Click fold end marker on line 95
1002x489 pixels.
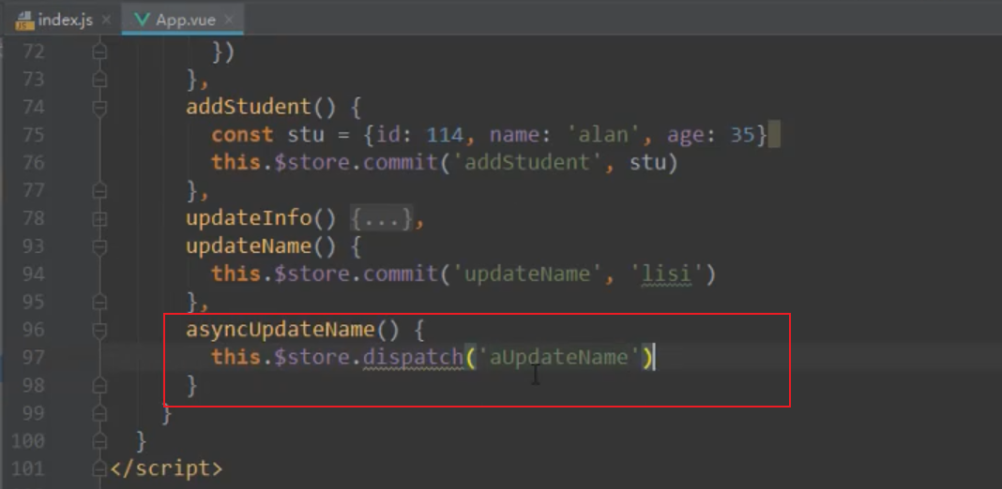point(99,303)
